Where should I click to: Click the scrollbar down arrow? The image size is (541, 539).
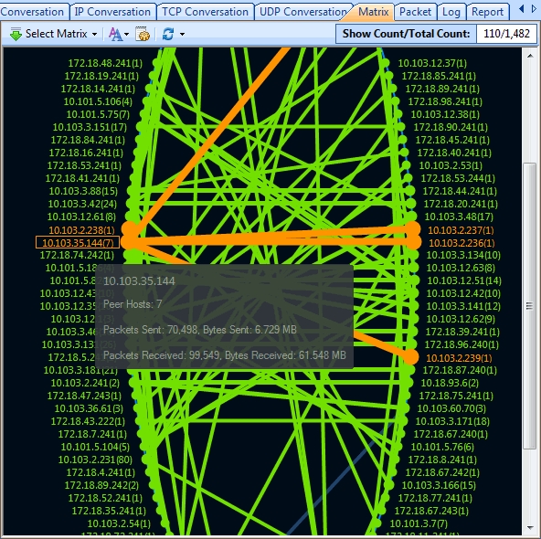click(x=530, y=528)
